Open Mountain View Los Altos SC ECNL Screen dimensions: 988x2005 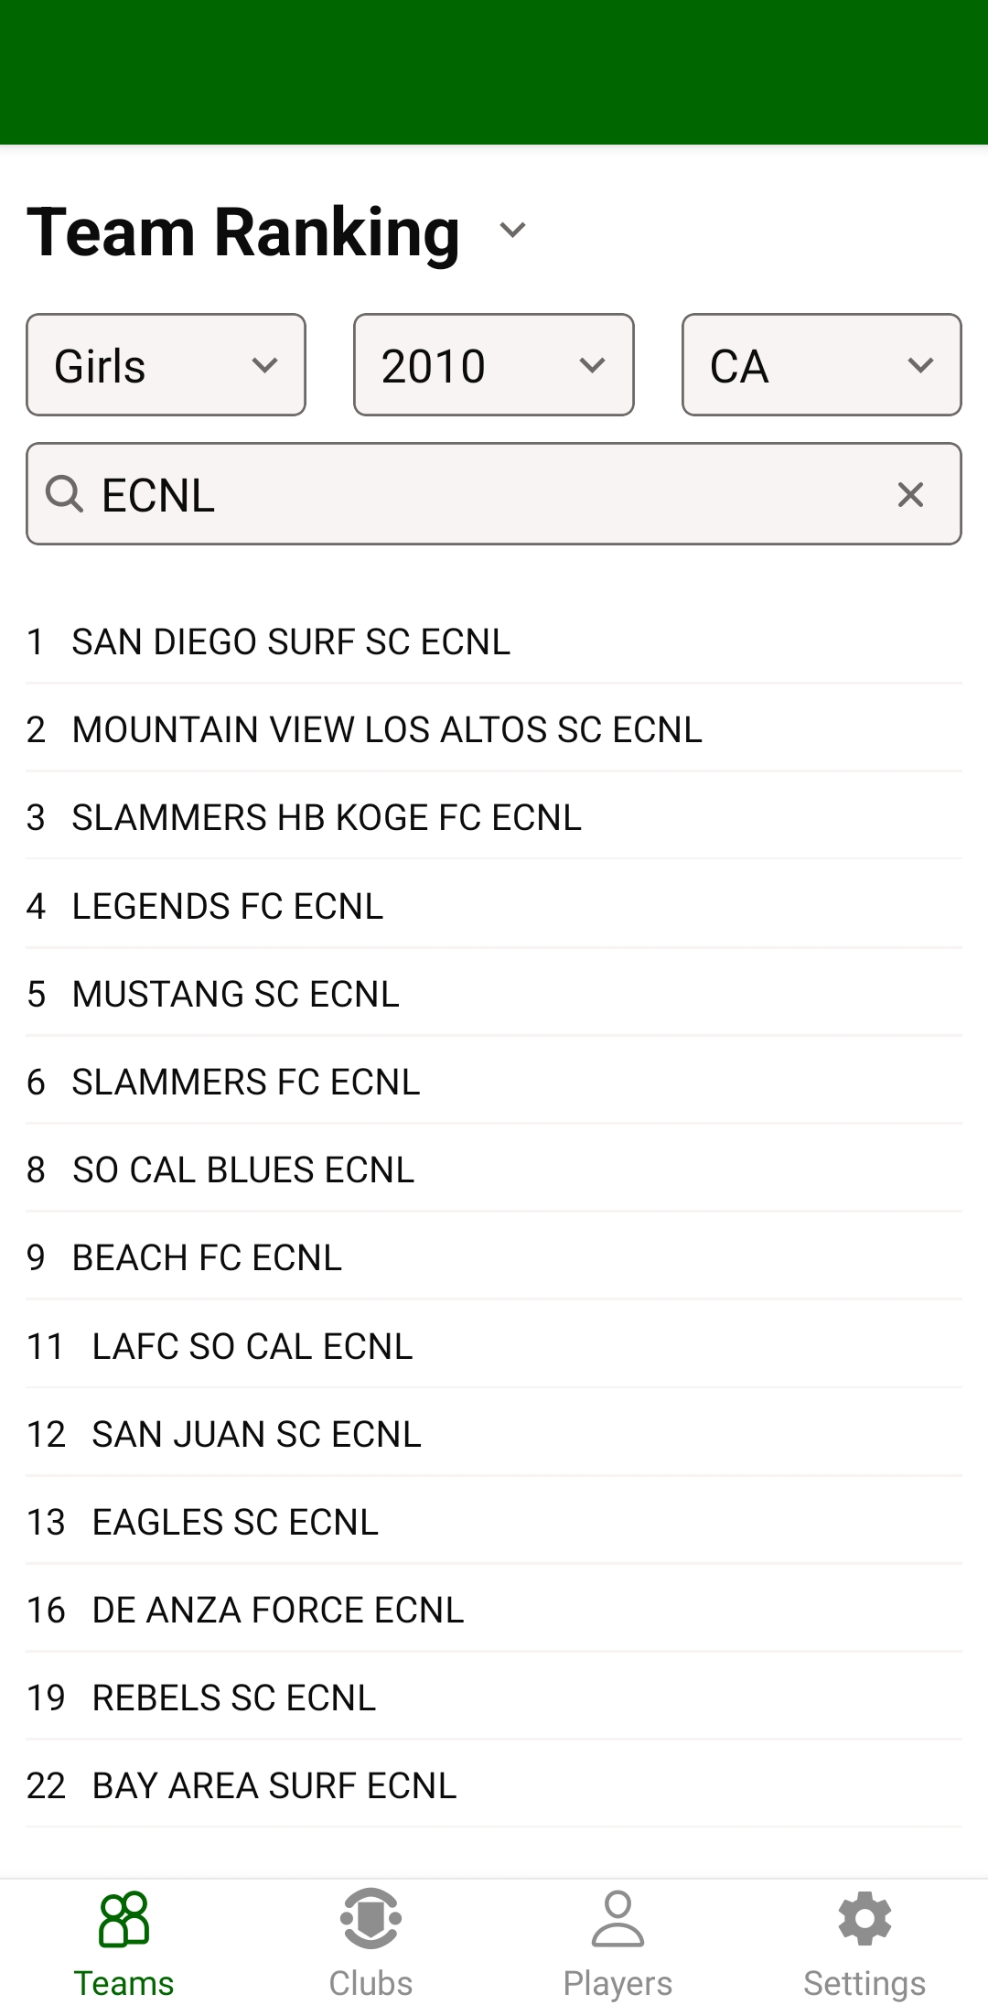pos(387,730)
